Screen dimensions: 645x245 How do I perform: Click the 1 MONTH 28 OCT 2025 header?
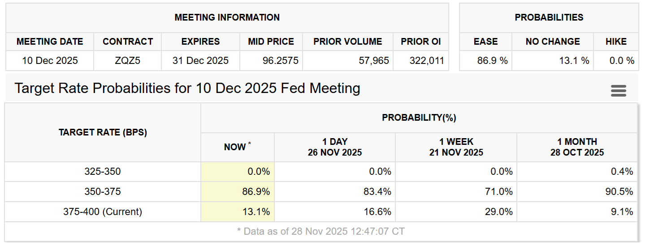pos(577,147)
